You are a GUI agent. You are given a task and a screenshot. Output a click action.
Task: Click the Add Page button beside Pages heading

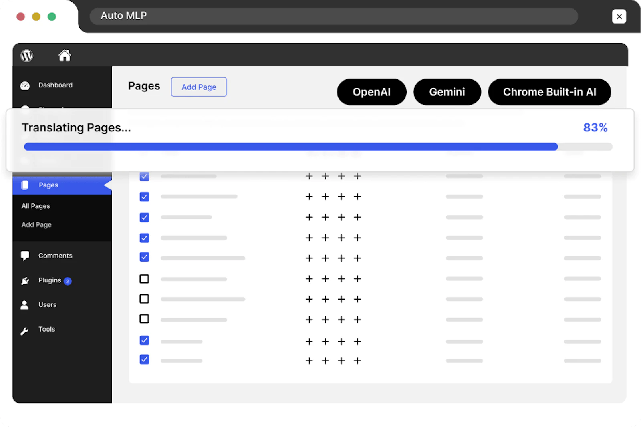[x=199, y=87]
